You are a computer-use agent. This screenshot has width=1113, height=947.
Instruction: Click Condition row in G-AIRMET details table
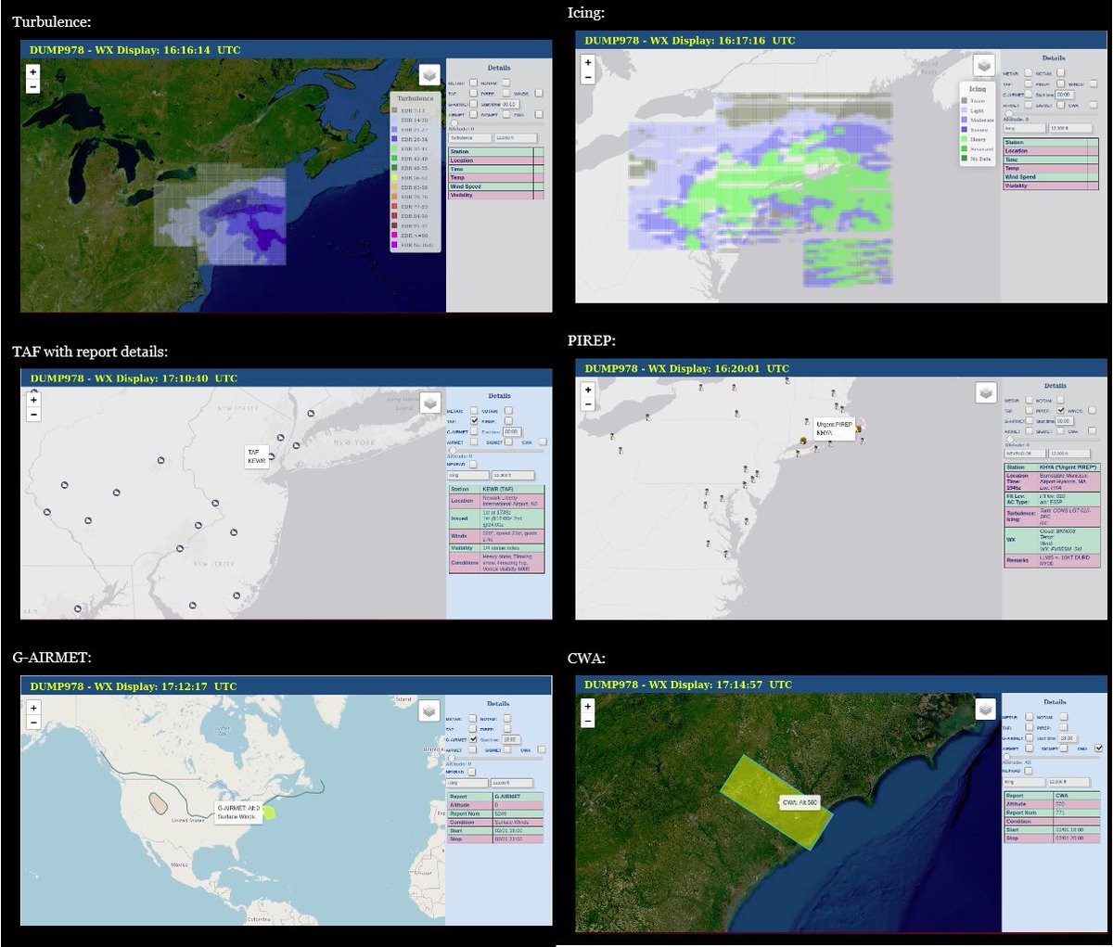[x=495, y=823]
